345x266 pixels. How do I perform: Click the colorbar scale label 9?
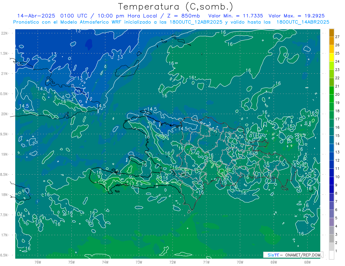coord(336,185)
